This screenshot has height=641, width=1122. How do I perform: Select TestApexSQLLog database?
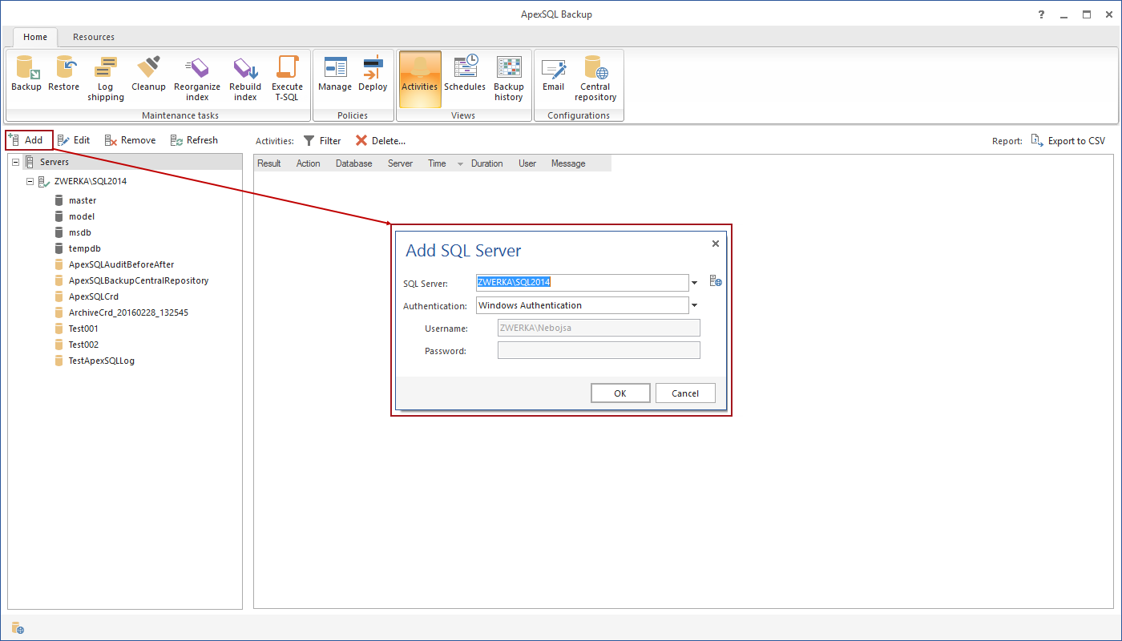tap(102, 361)
